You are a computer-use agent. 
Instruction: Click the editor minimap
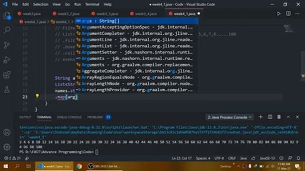[290, 28]
